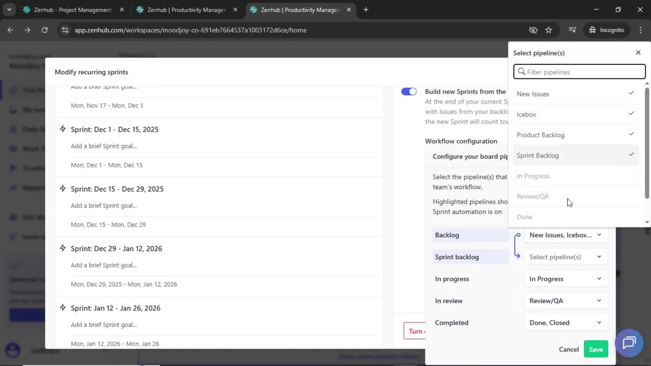This screenshot has width=651, height=366.
Task: Click the search icon in Filter pipelines field
Action: [x=521, y=72]
